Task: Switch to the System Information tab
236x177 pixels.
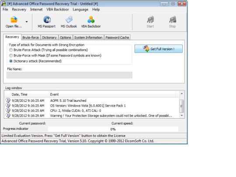Action: pos(88,38)
